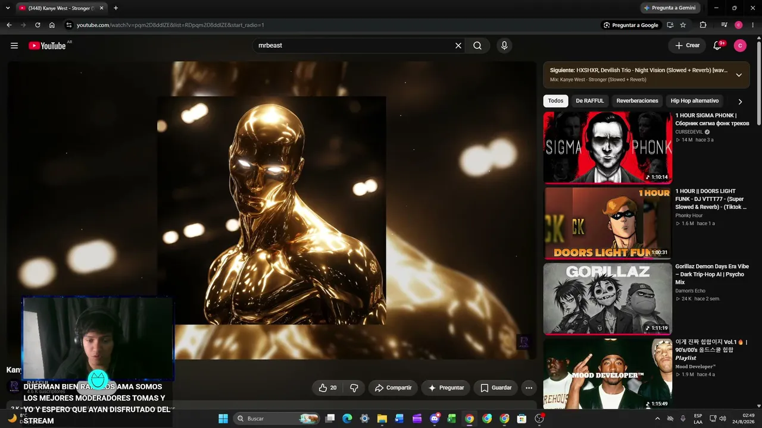Image resolution: width=762 pixels, height=428 pixels.
Task: Open the Mood Developer playlist thumbnail
Action: coord(607,373)
